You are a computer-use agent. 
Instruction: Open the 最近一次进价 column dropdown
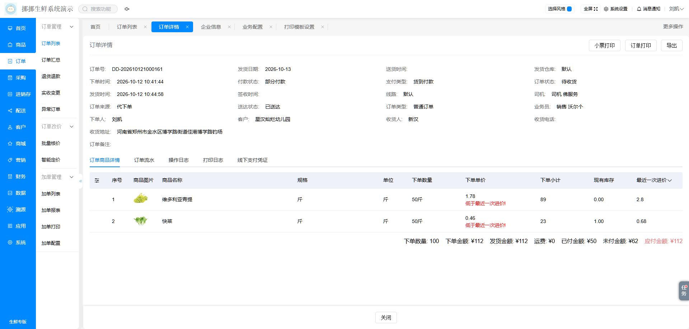(x=670, y=180)
